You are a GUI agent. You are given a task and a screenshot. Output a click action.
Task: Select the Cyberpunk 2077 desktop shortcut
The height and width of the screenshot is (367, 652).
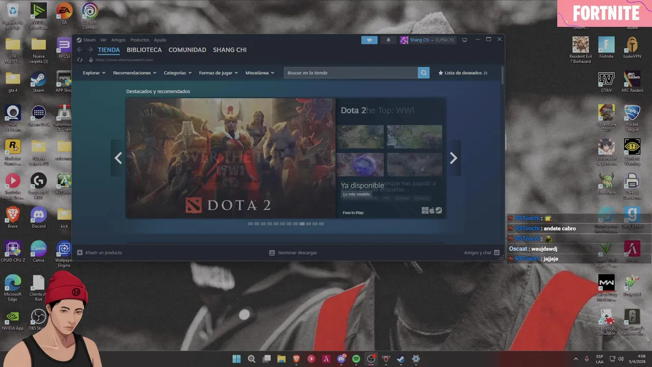(x=606, y=118)
